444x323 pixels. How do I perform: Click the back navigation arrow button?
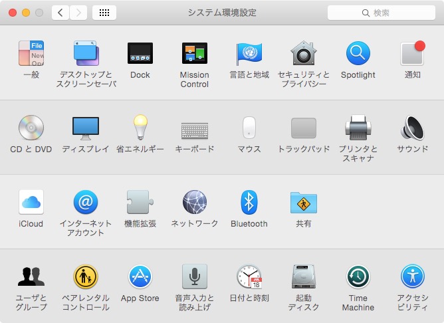point(60,13)
